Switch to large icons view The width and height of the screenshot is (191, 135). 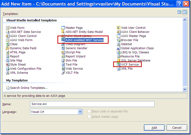coord(179,12)
